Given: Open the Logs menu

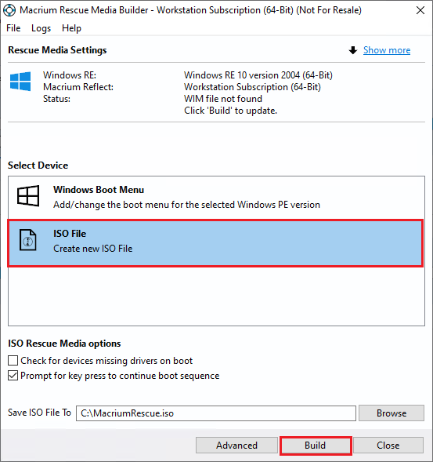Looking at the screenshot, I should (x=41, y=28).
